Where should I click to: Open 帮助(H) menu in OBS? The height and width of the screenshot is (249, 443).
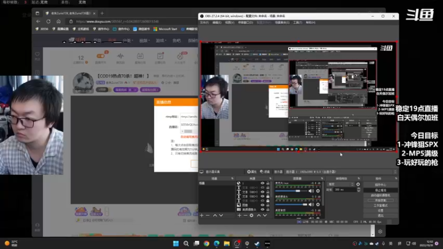click(x=310, y=22)
